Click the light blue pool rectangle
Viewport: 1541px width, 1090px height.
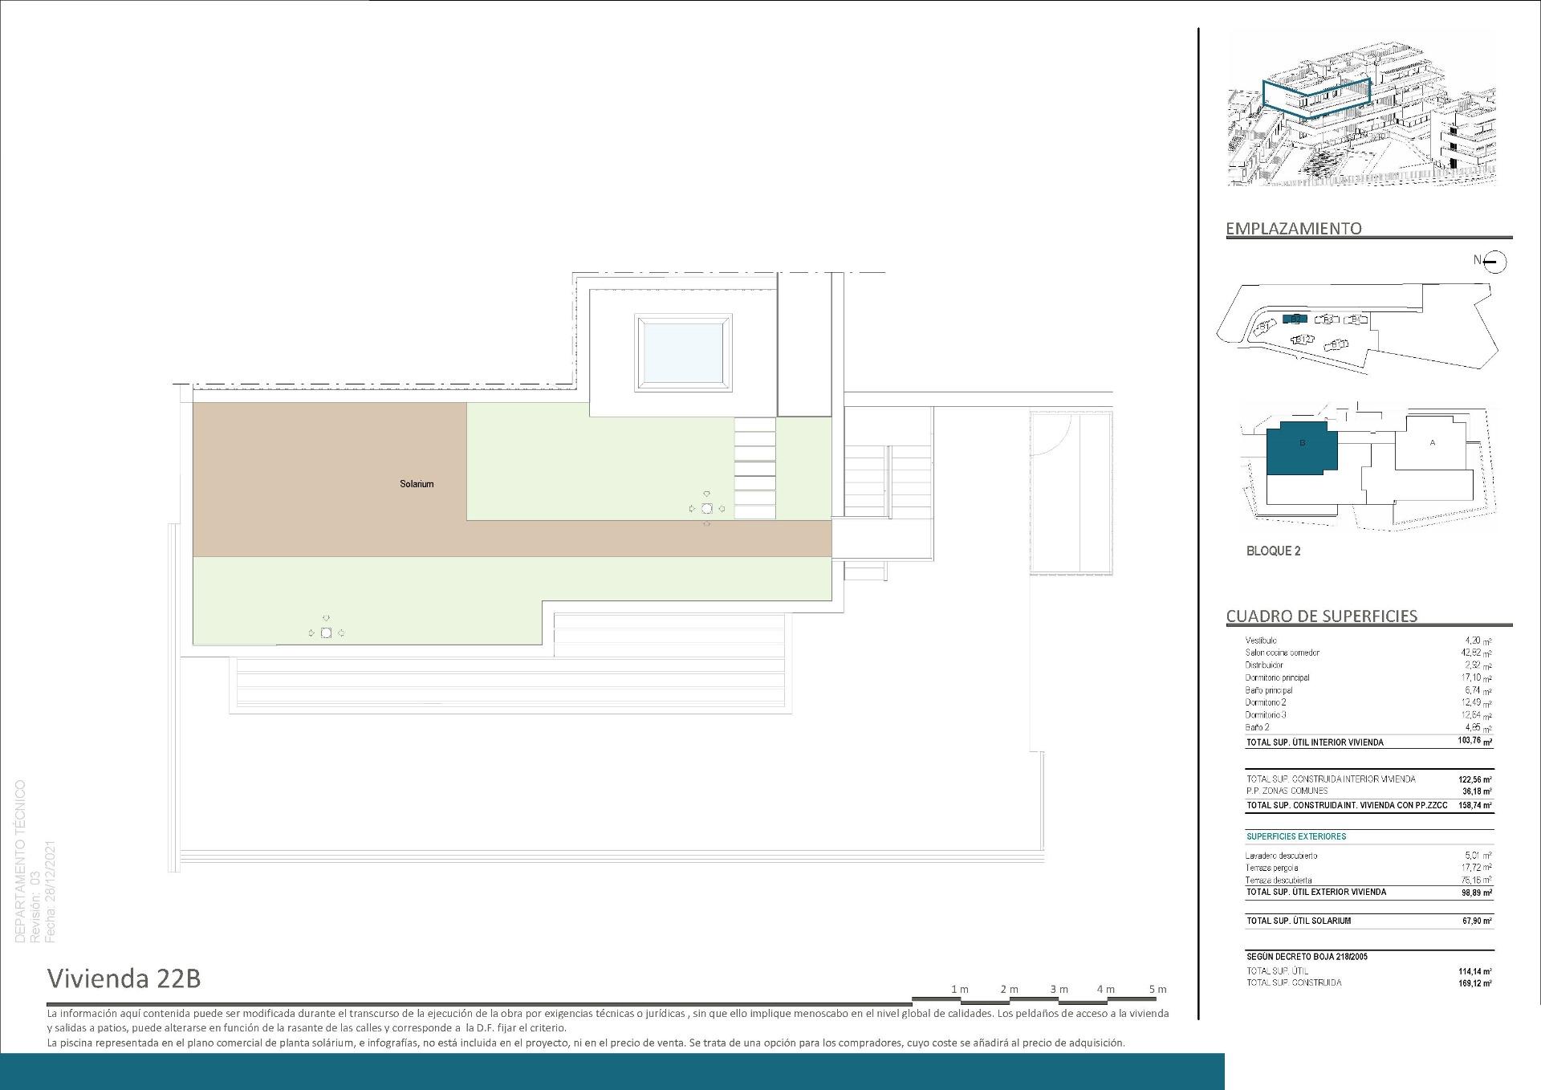pos(684,352)
